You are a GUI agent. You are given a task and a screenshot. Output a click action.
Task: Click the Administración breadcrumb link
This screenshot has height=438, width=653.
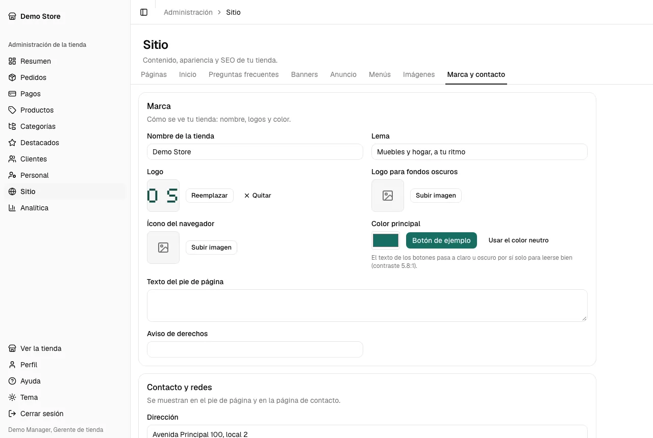[x=188, y=12]
